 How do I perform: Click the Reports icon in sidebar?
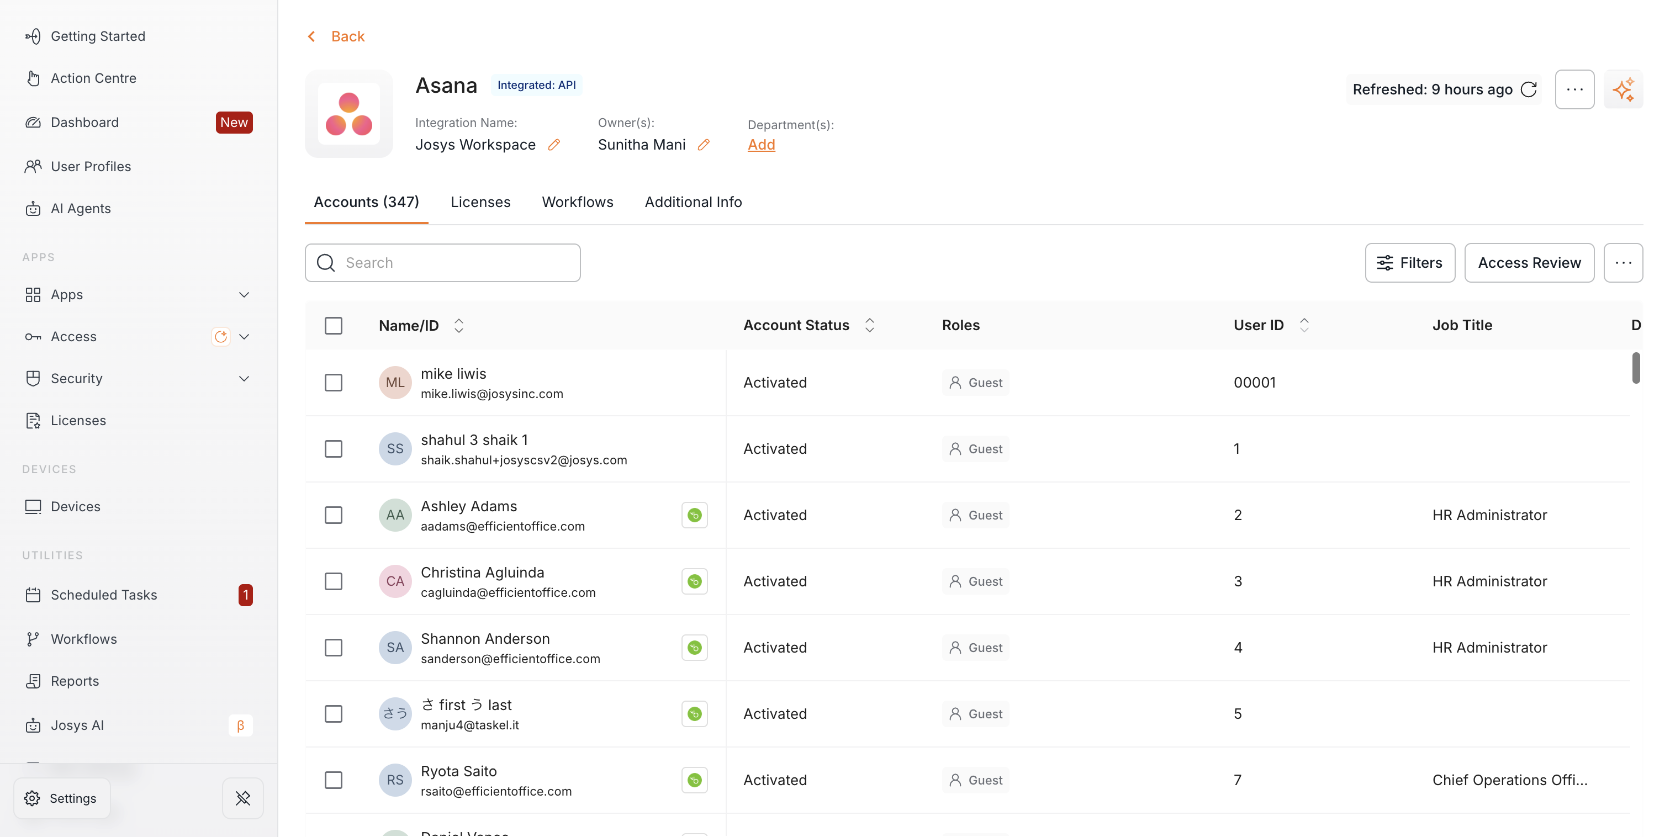(x=33, y=681)
